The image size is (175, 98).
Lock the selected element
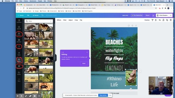pyautogui.click(x=164, y=20)
